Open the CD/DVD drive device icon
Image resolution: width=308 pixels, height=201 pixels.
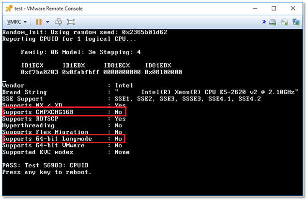coord(284,22)
